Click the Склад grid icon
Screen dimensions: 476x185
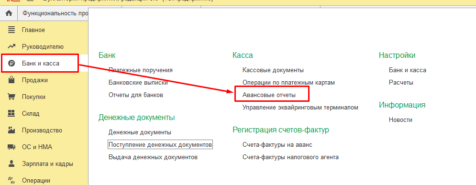(x=11, y=113)
